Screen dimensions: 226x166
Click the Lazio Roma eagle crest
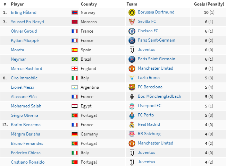132,78
